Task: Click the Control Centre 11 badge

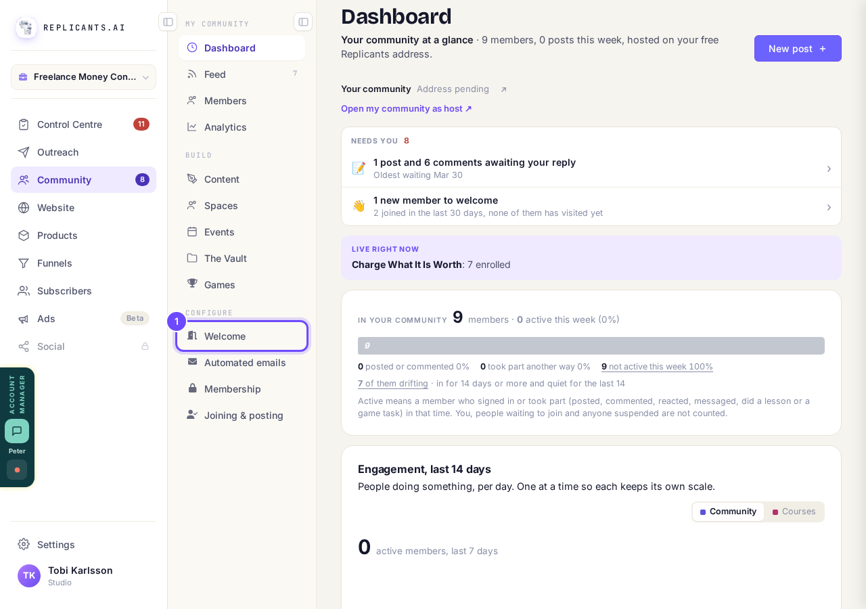Action: click(x=141, y=125)
